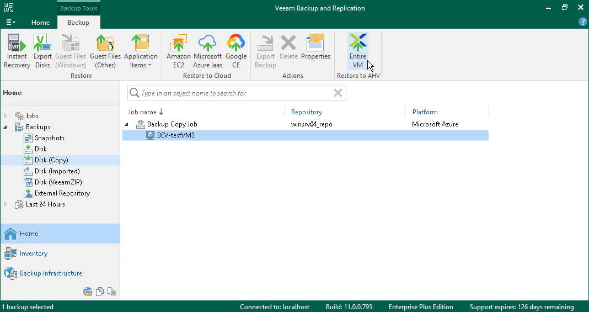Viewport: 589px width, 312px height.
Task: Switch to the Home ribbon tab
Action: click(41, 23)
